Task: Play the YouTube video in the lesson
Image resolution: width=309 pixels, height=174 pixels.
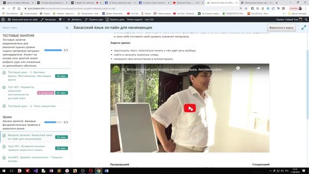Action: click(190, 108)
